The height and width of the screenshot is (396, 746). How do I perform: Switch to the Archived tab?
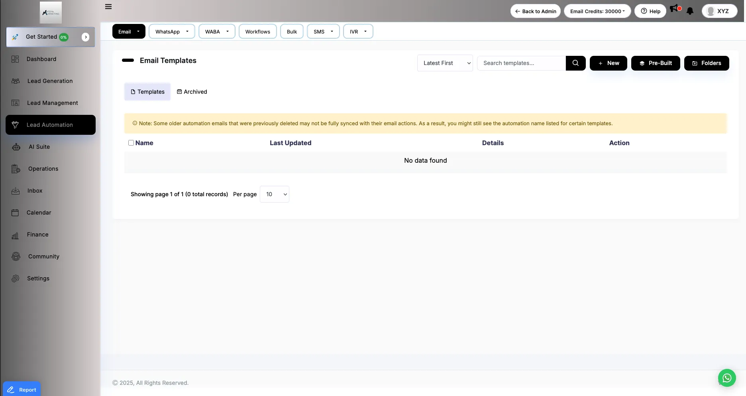pos(192,92)
